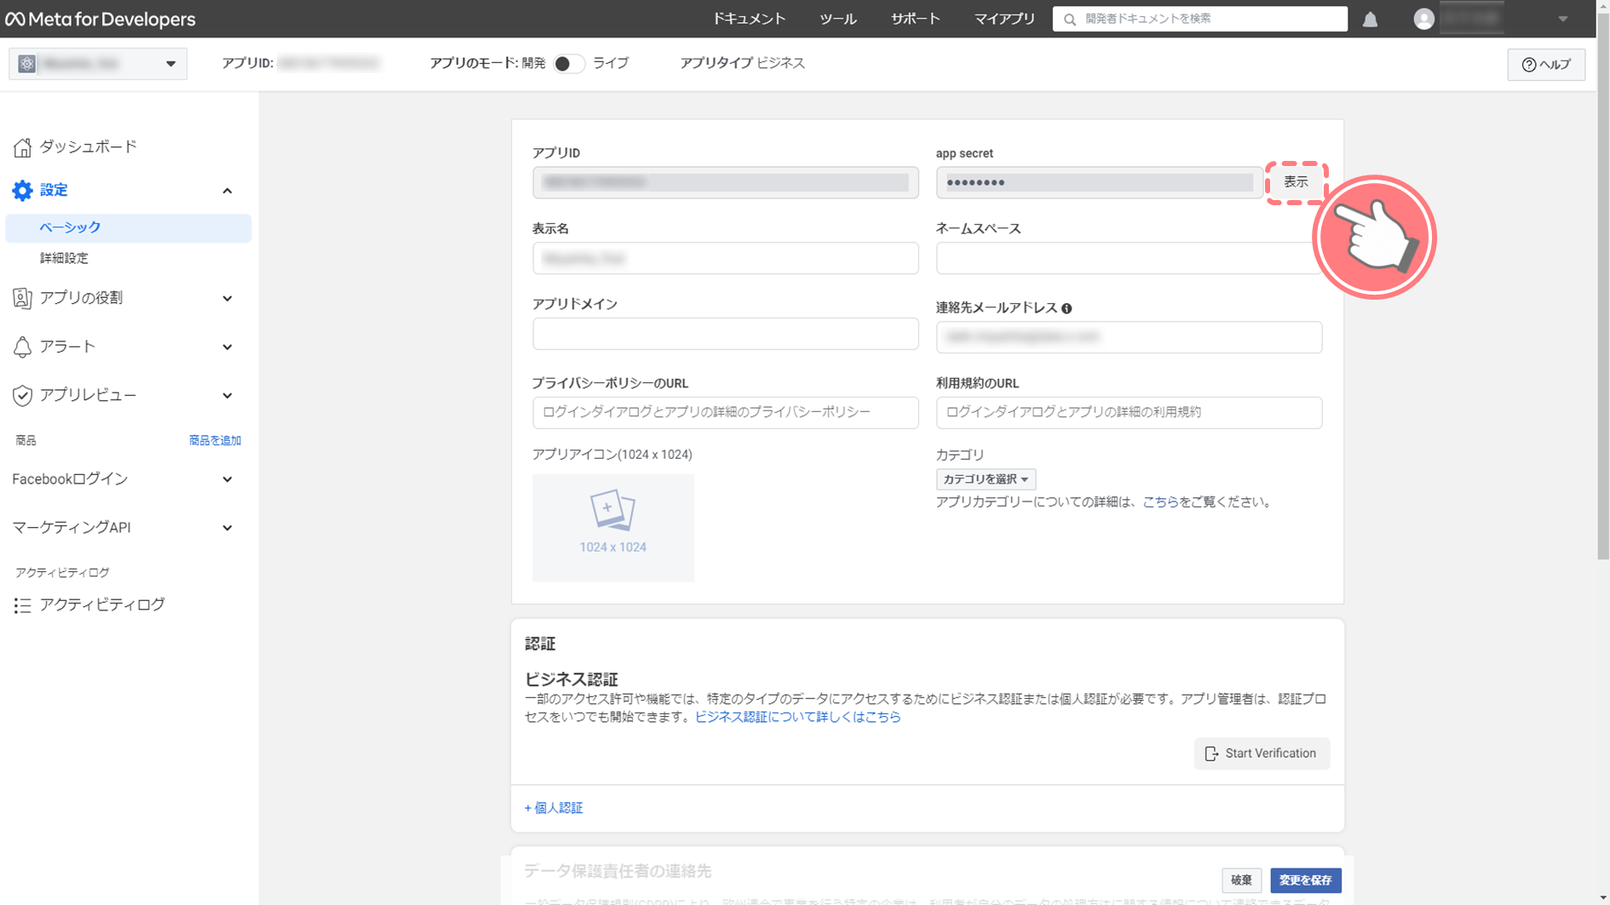The height and width of the screenshot is (905, 1610).
Task: Click the App Roles person icon
Action: (x=22, y=298)
